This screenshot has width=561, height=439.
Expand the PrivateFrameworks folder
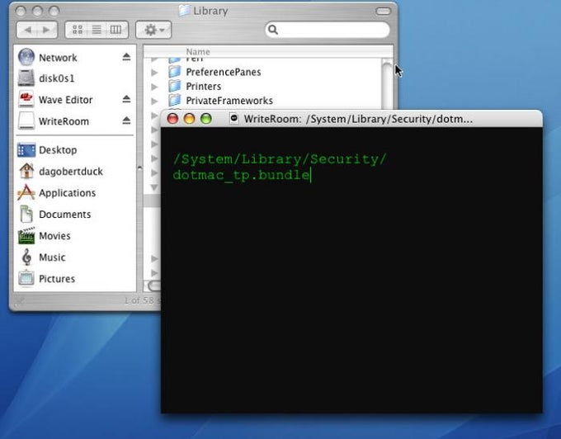click(x=154, y=101)
